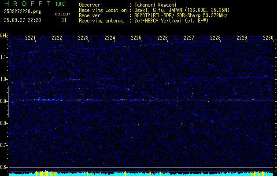Click the Observer label
This screenshot has height=176, width=277.
point(89,5)
